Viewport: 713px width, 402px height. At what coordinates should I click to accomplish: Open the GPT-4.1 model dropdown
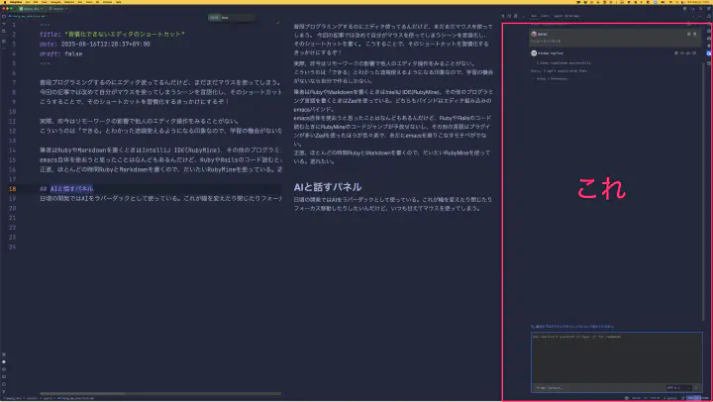point(678,388)
